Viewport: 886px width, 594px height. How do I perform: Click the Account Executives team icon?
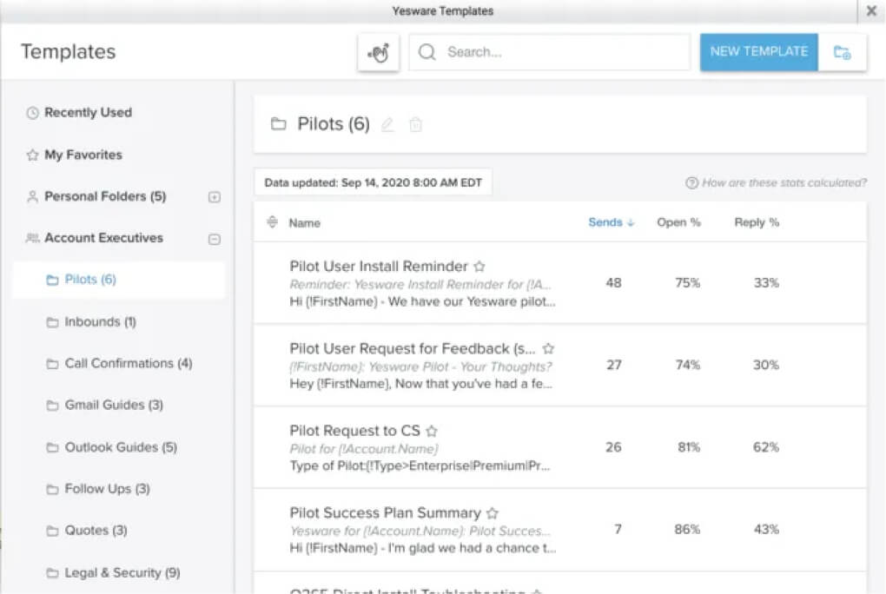pyautogui.click(x=32, y=238)
